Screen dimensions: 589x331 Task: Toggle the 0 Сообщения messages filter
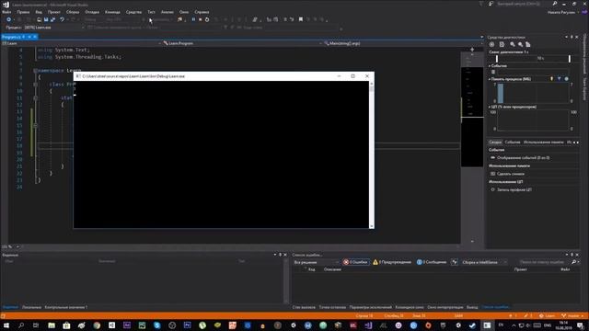click(x=432, y=262)
